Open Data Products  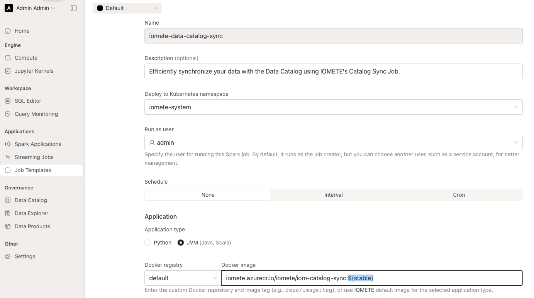point(42,226)
